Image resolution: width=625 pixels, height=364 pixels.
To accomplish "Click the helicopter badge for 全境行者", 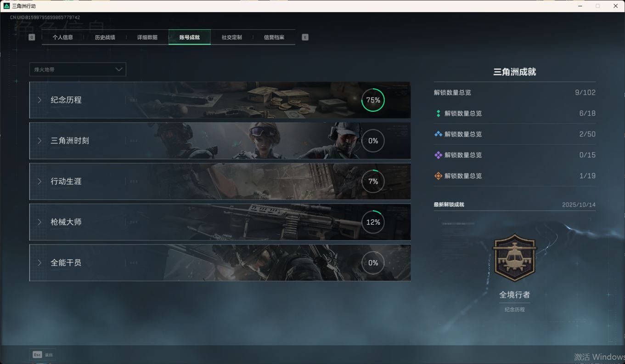I will pos(514,257).
